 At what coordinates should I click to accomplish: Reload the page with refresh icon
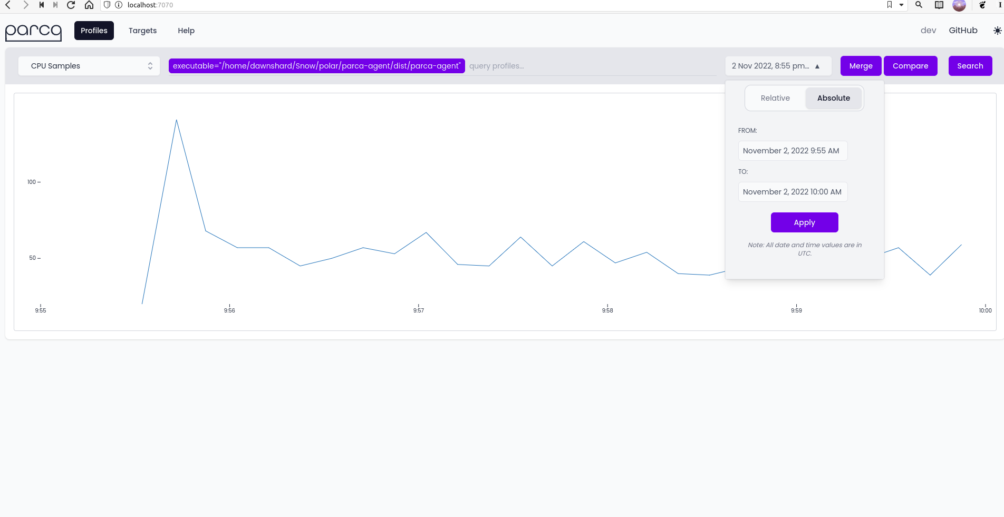(x=71, y=5)
